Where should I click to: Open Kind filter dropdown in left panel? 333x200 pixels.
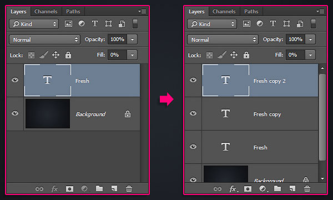pyautogui.click(x=34, y=24)
